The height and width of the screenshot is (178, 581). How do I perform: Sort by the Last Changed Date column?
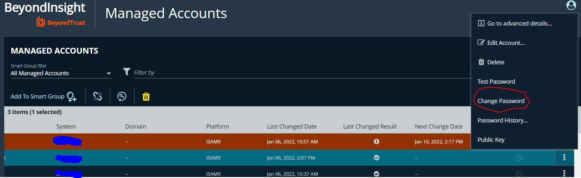292,127
